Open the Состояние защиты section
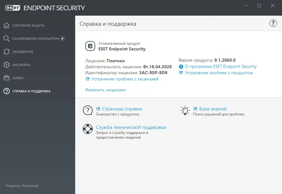The height and width of the screenshot is (194, 282). [29, 25]
